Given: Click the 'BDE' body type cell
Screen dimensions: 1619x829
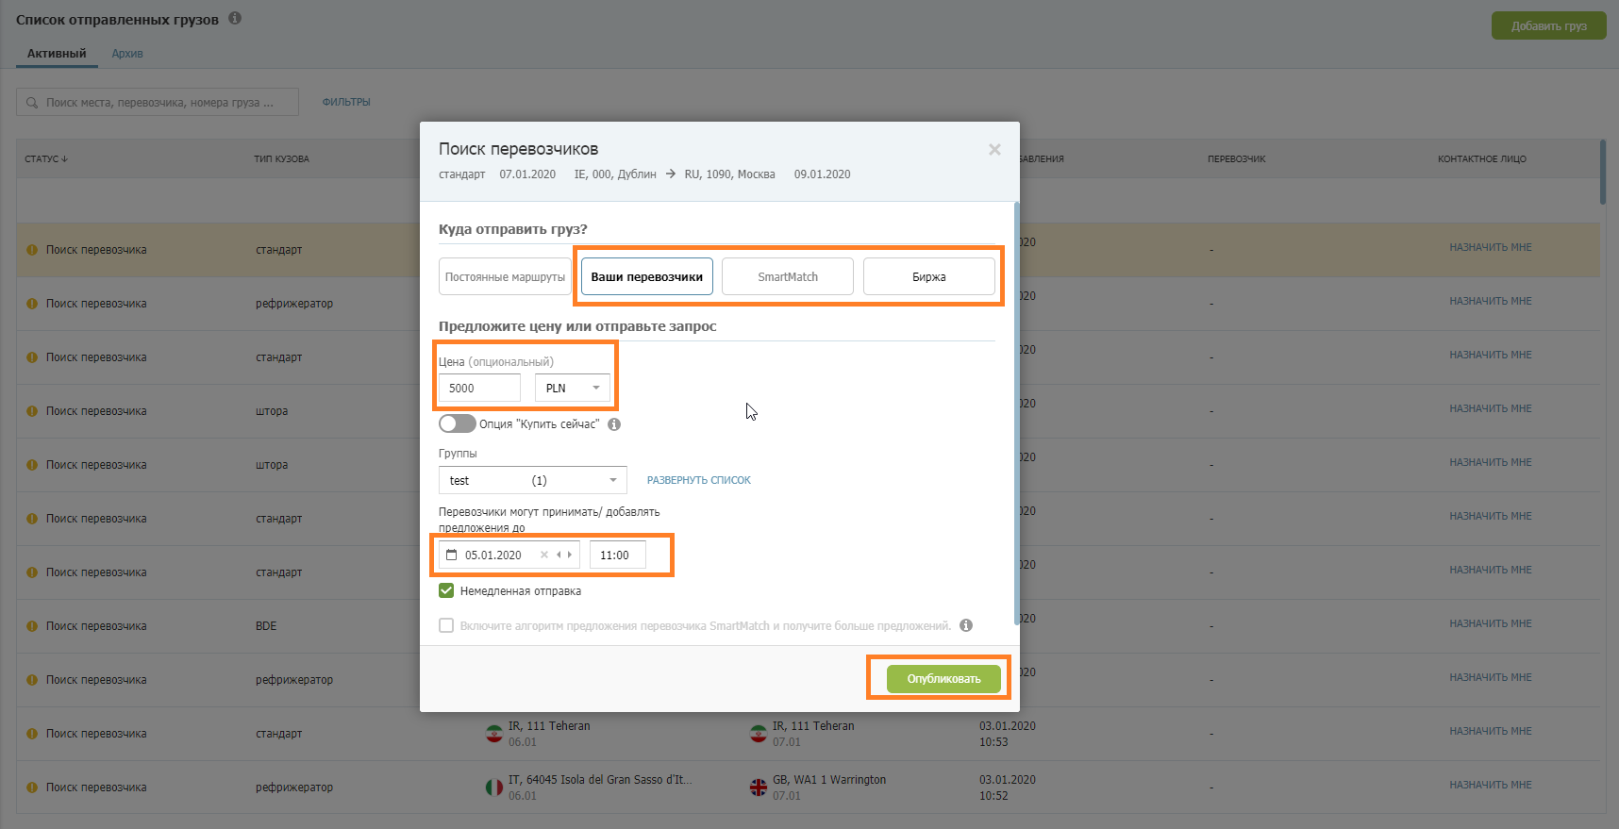Looking at the screenshot, I should point(266,626).
